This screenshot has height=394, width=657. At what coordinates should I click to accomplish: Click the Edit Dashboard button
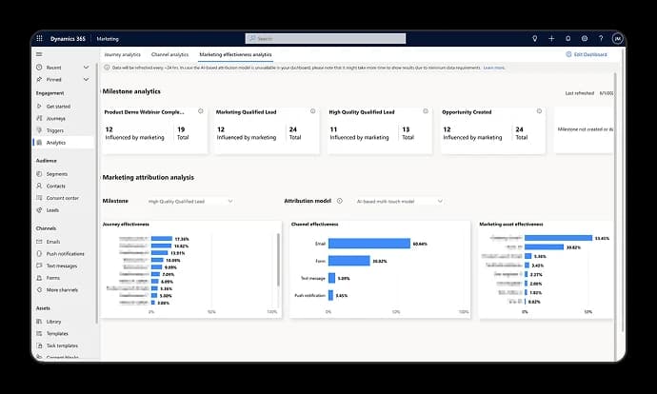coord(587,55)
